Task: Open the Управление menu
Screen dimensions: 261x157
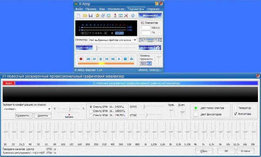Action: pos(116,9)
